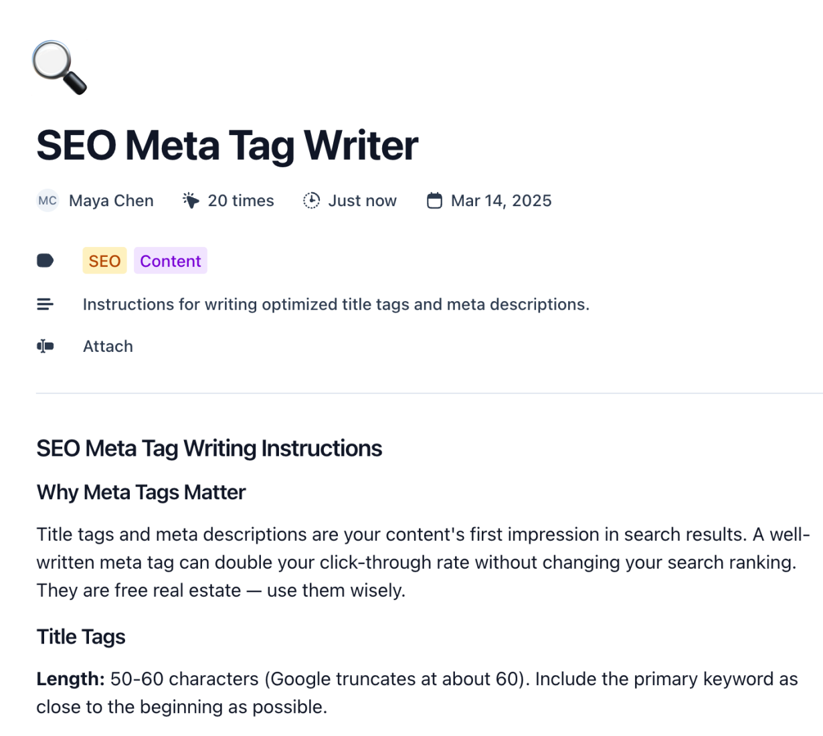Click the tag icon left of the SEO label
823x736 pixels.
coord(45,260)
